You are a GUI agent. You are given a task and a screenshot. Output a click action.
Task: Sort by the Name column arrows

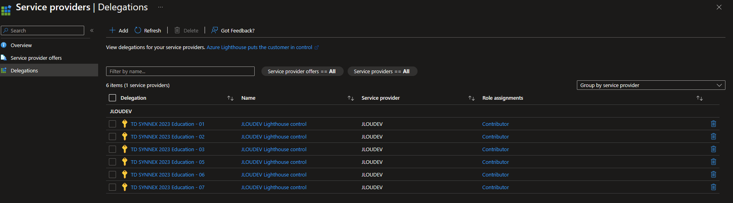[x=351, y=98]
